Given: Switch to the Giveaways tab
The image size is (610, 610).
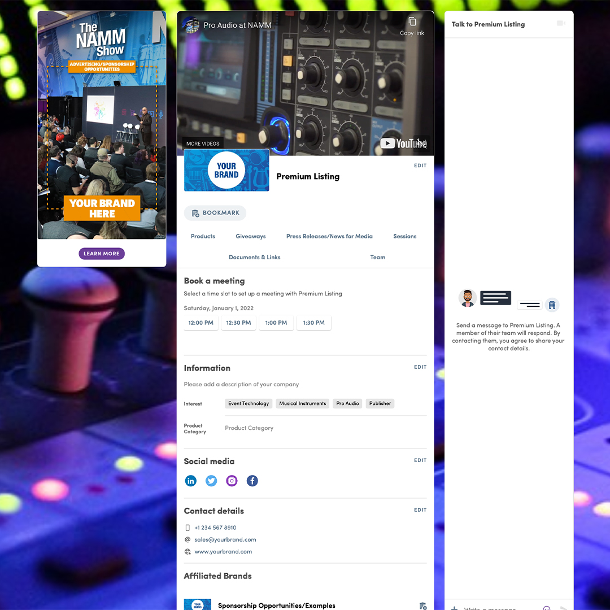Looking at the screenshot, I should click(x=251, y=236).
